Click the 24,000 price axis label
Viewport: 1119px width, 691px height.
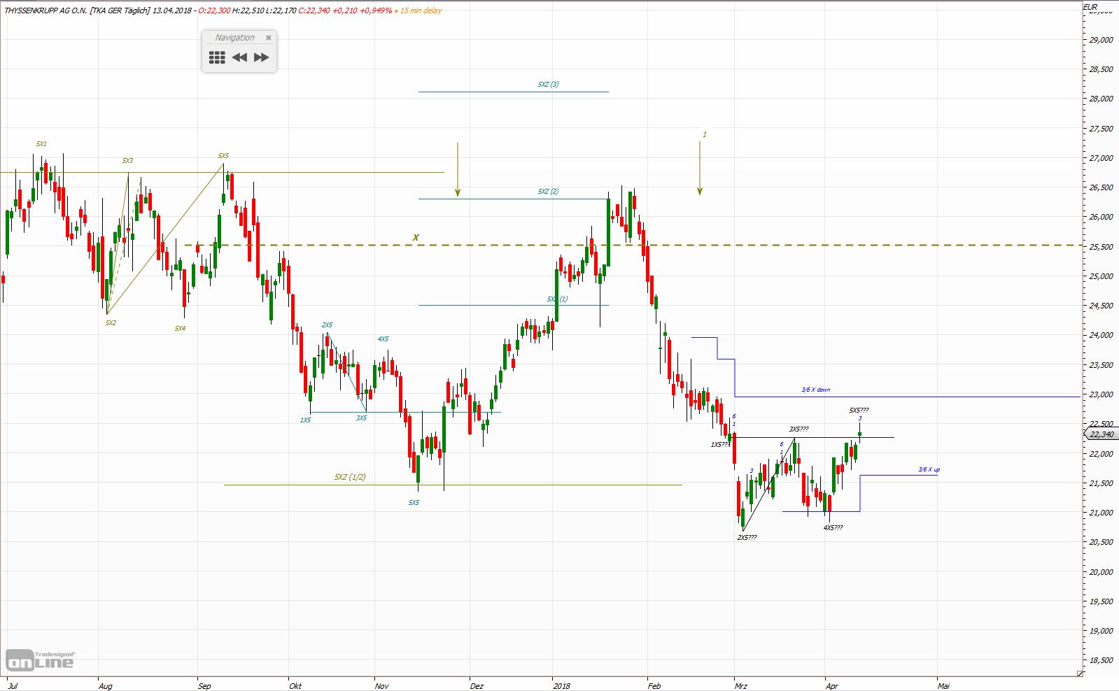point(1102,335)
